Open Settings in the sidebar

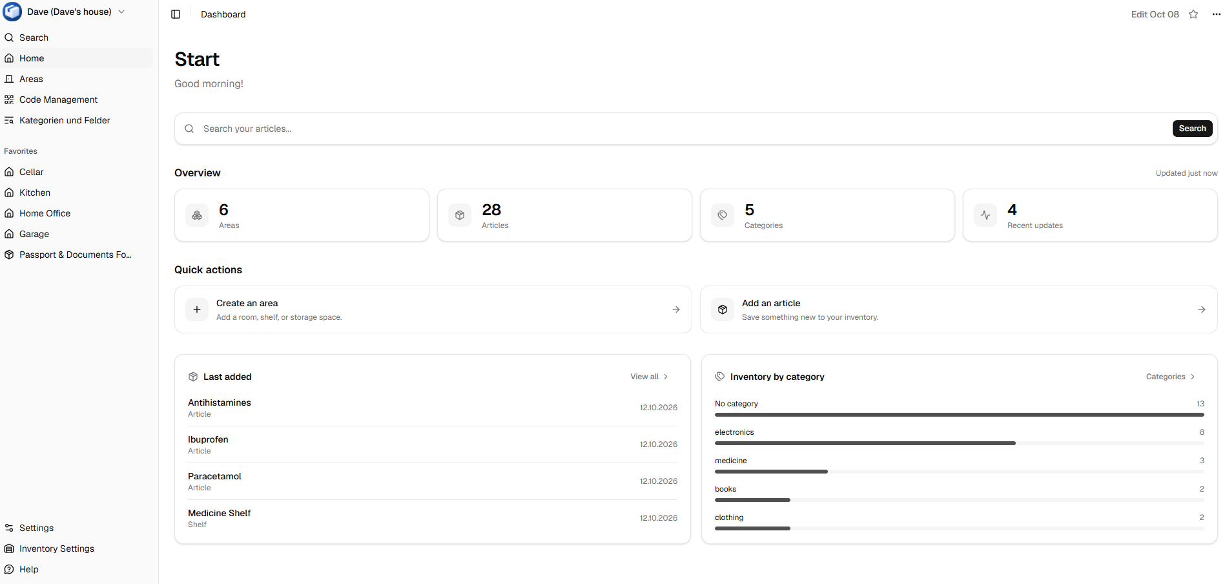pos(77,528)
